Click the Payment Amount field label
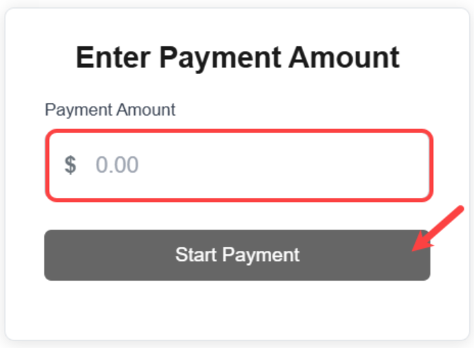Screen dimensions: 474x348 [110, 109]
